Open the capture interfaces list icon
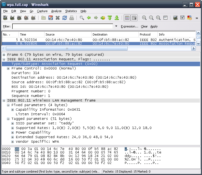The width and height of the screenshot is (202, 175). tap(5, 18)
